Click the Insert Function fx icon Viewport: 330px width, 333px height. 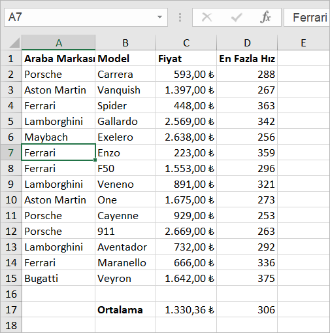coord(265,17)
